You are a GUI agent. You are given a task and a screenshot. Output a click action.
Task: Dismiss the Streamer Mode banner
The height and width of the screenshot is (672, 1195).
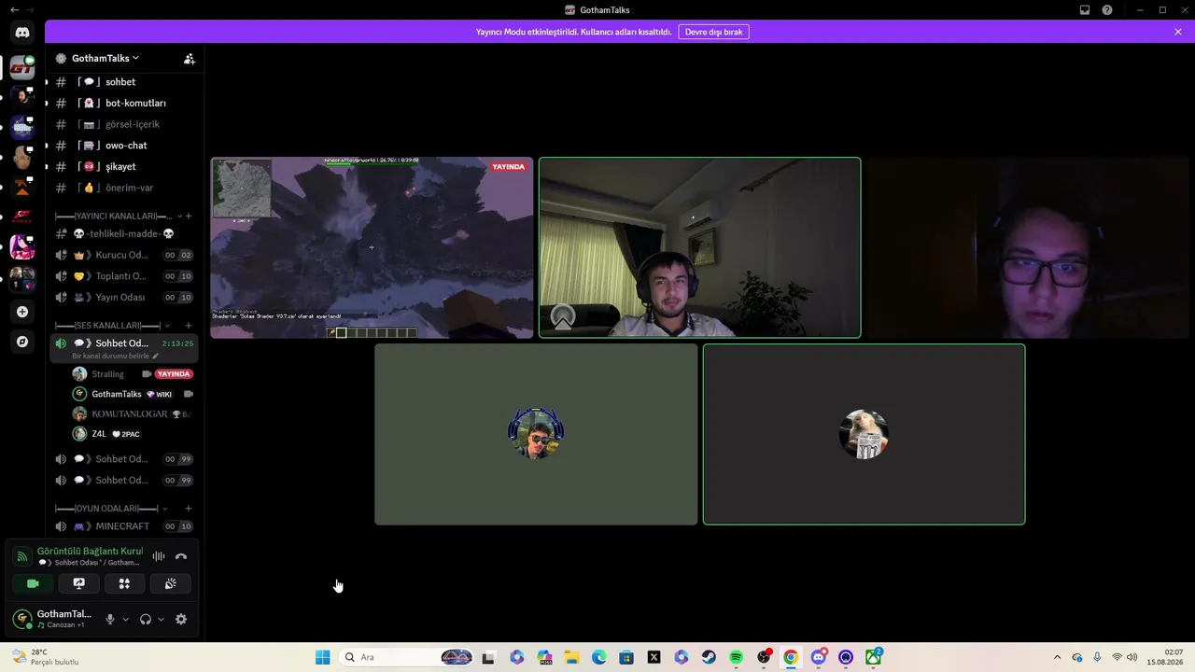pos(1178,32)
